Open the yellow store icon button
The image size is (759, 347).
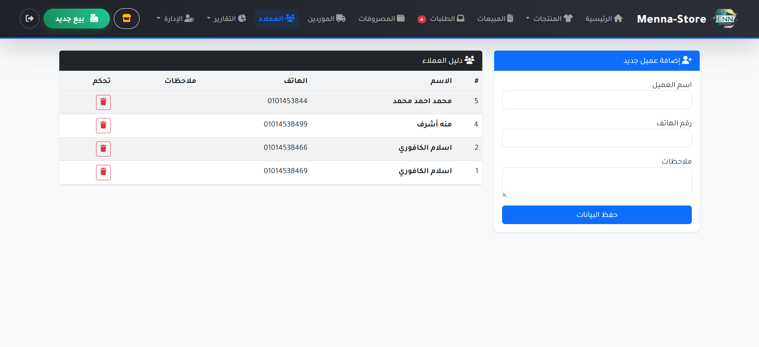[126, 19]
